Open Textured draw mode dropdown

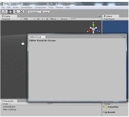(x=12, y=19)
